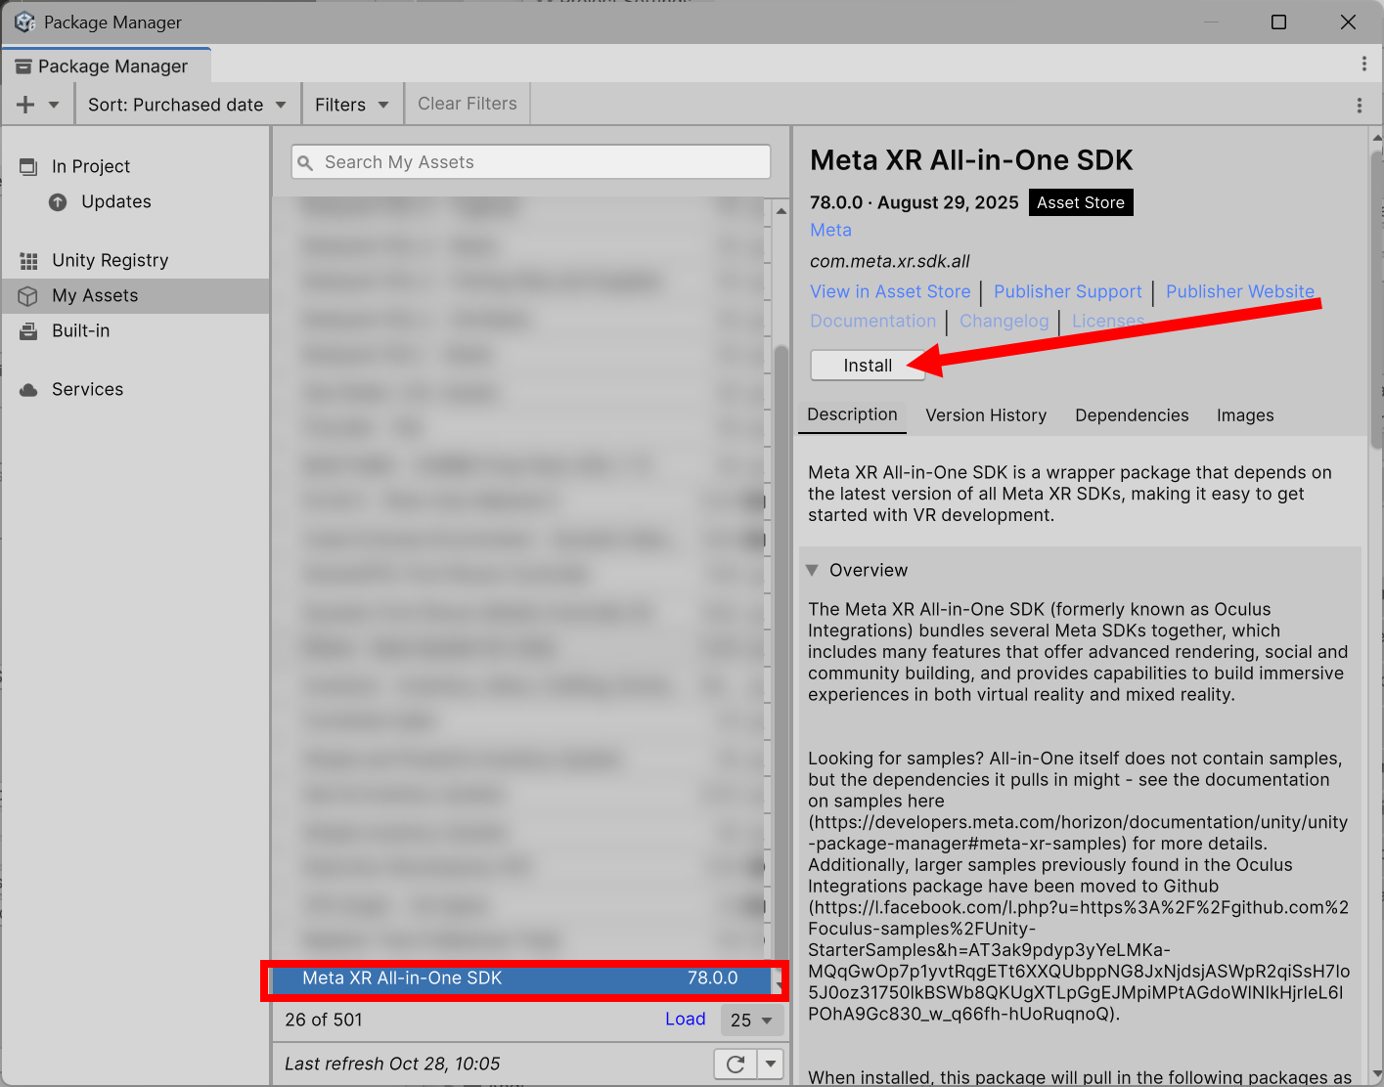Open the 25 items per page dropdown
1384x1087 pixels.
point(752,1020)
